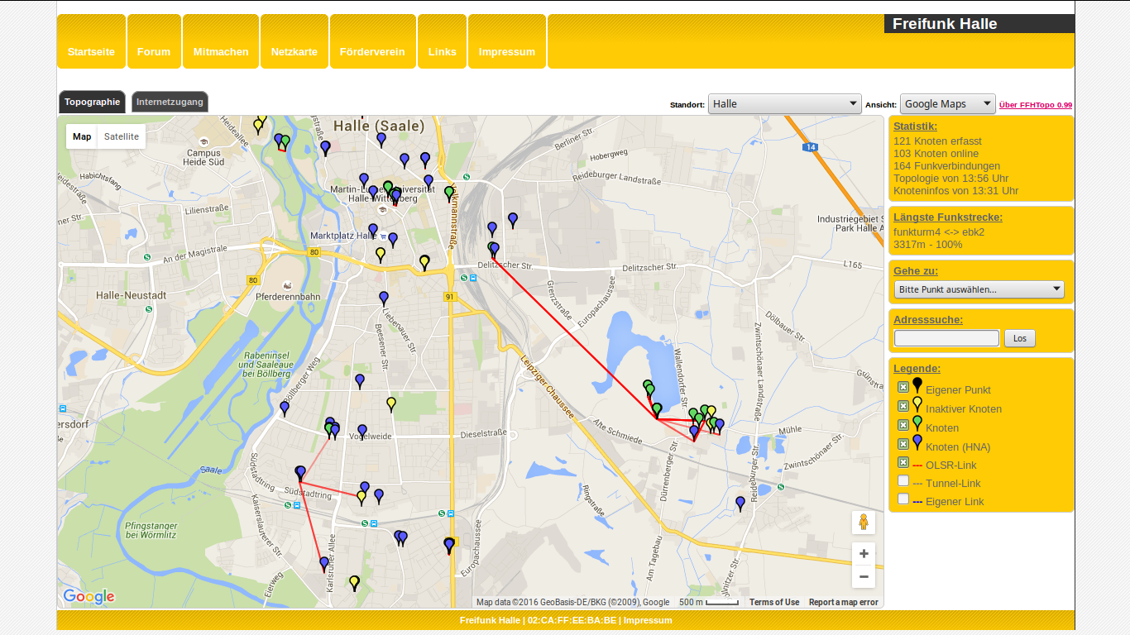The height and width of the screenshot is (635, 1130).
Task: Zoom out with the map minus button
Action: pyautogui.click(x=864, y=576)
